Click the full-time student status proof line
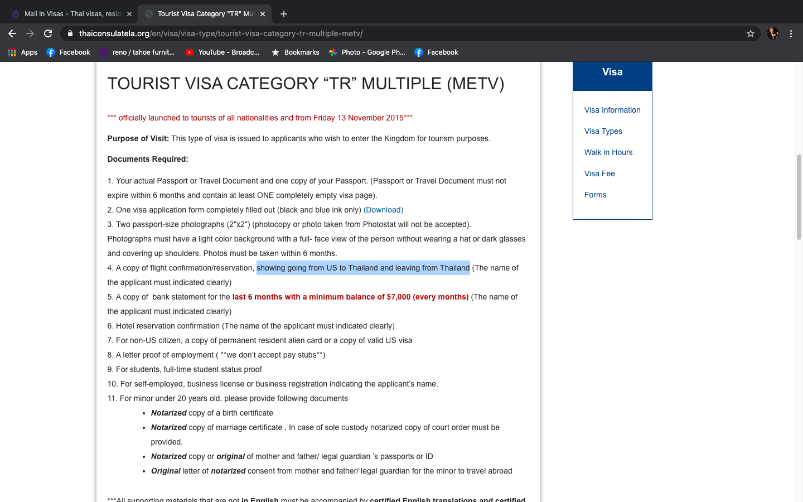The height and width of the screenshot is (502, 803). pos(185,369)
